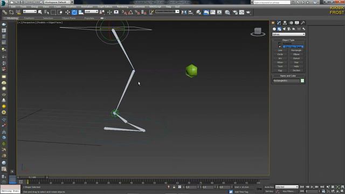This screenshot has height=194, width=345.
Task: Activate the Select and Move tool
Action: (x=67, y=12)
